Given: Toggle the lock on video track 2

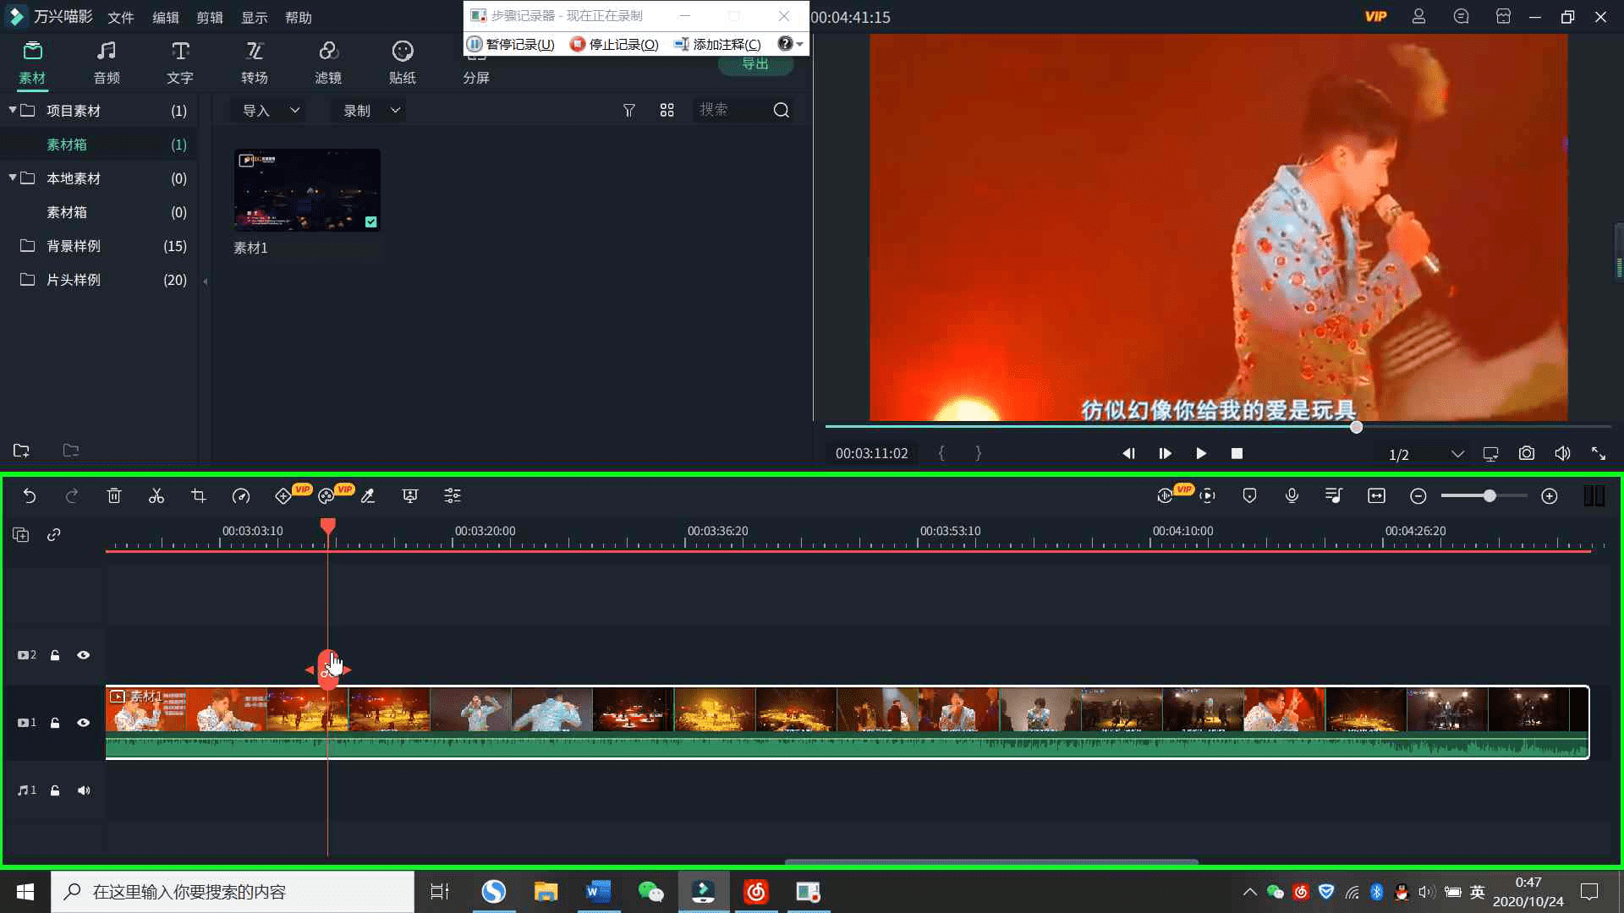Looking at the screenshot, I should click(x=55, y=655).
